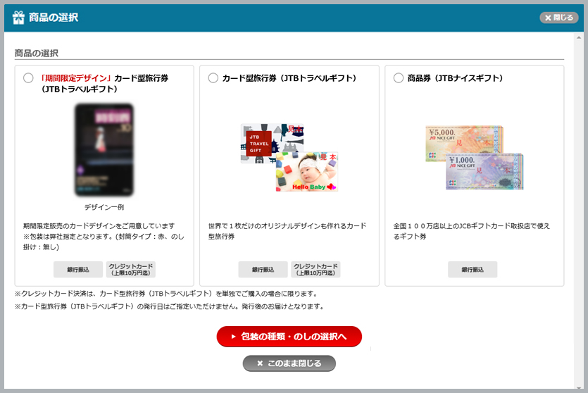Click the Hello Baby card image

tap(308, 171)
